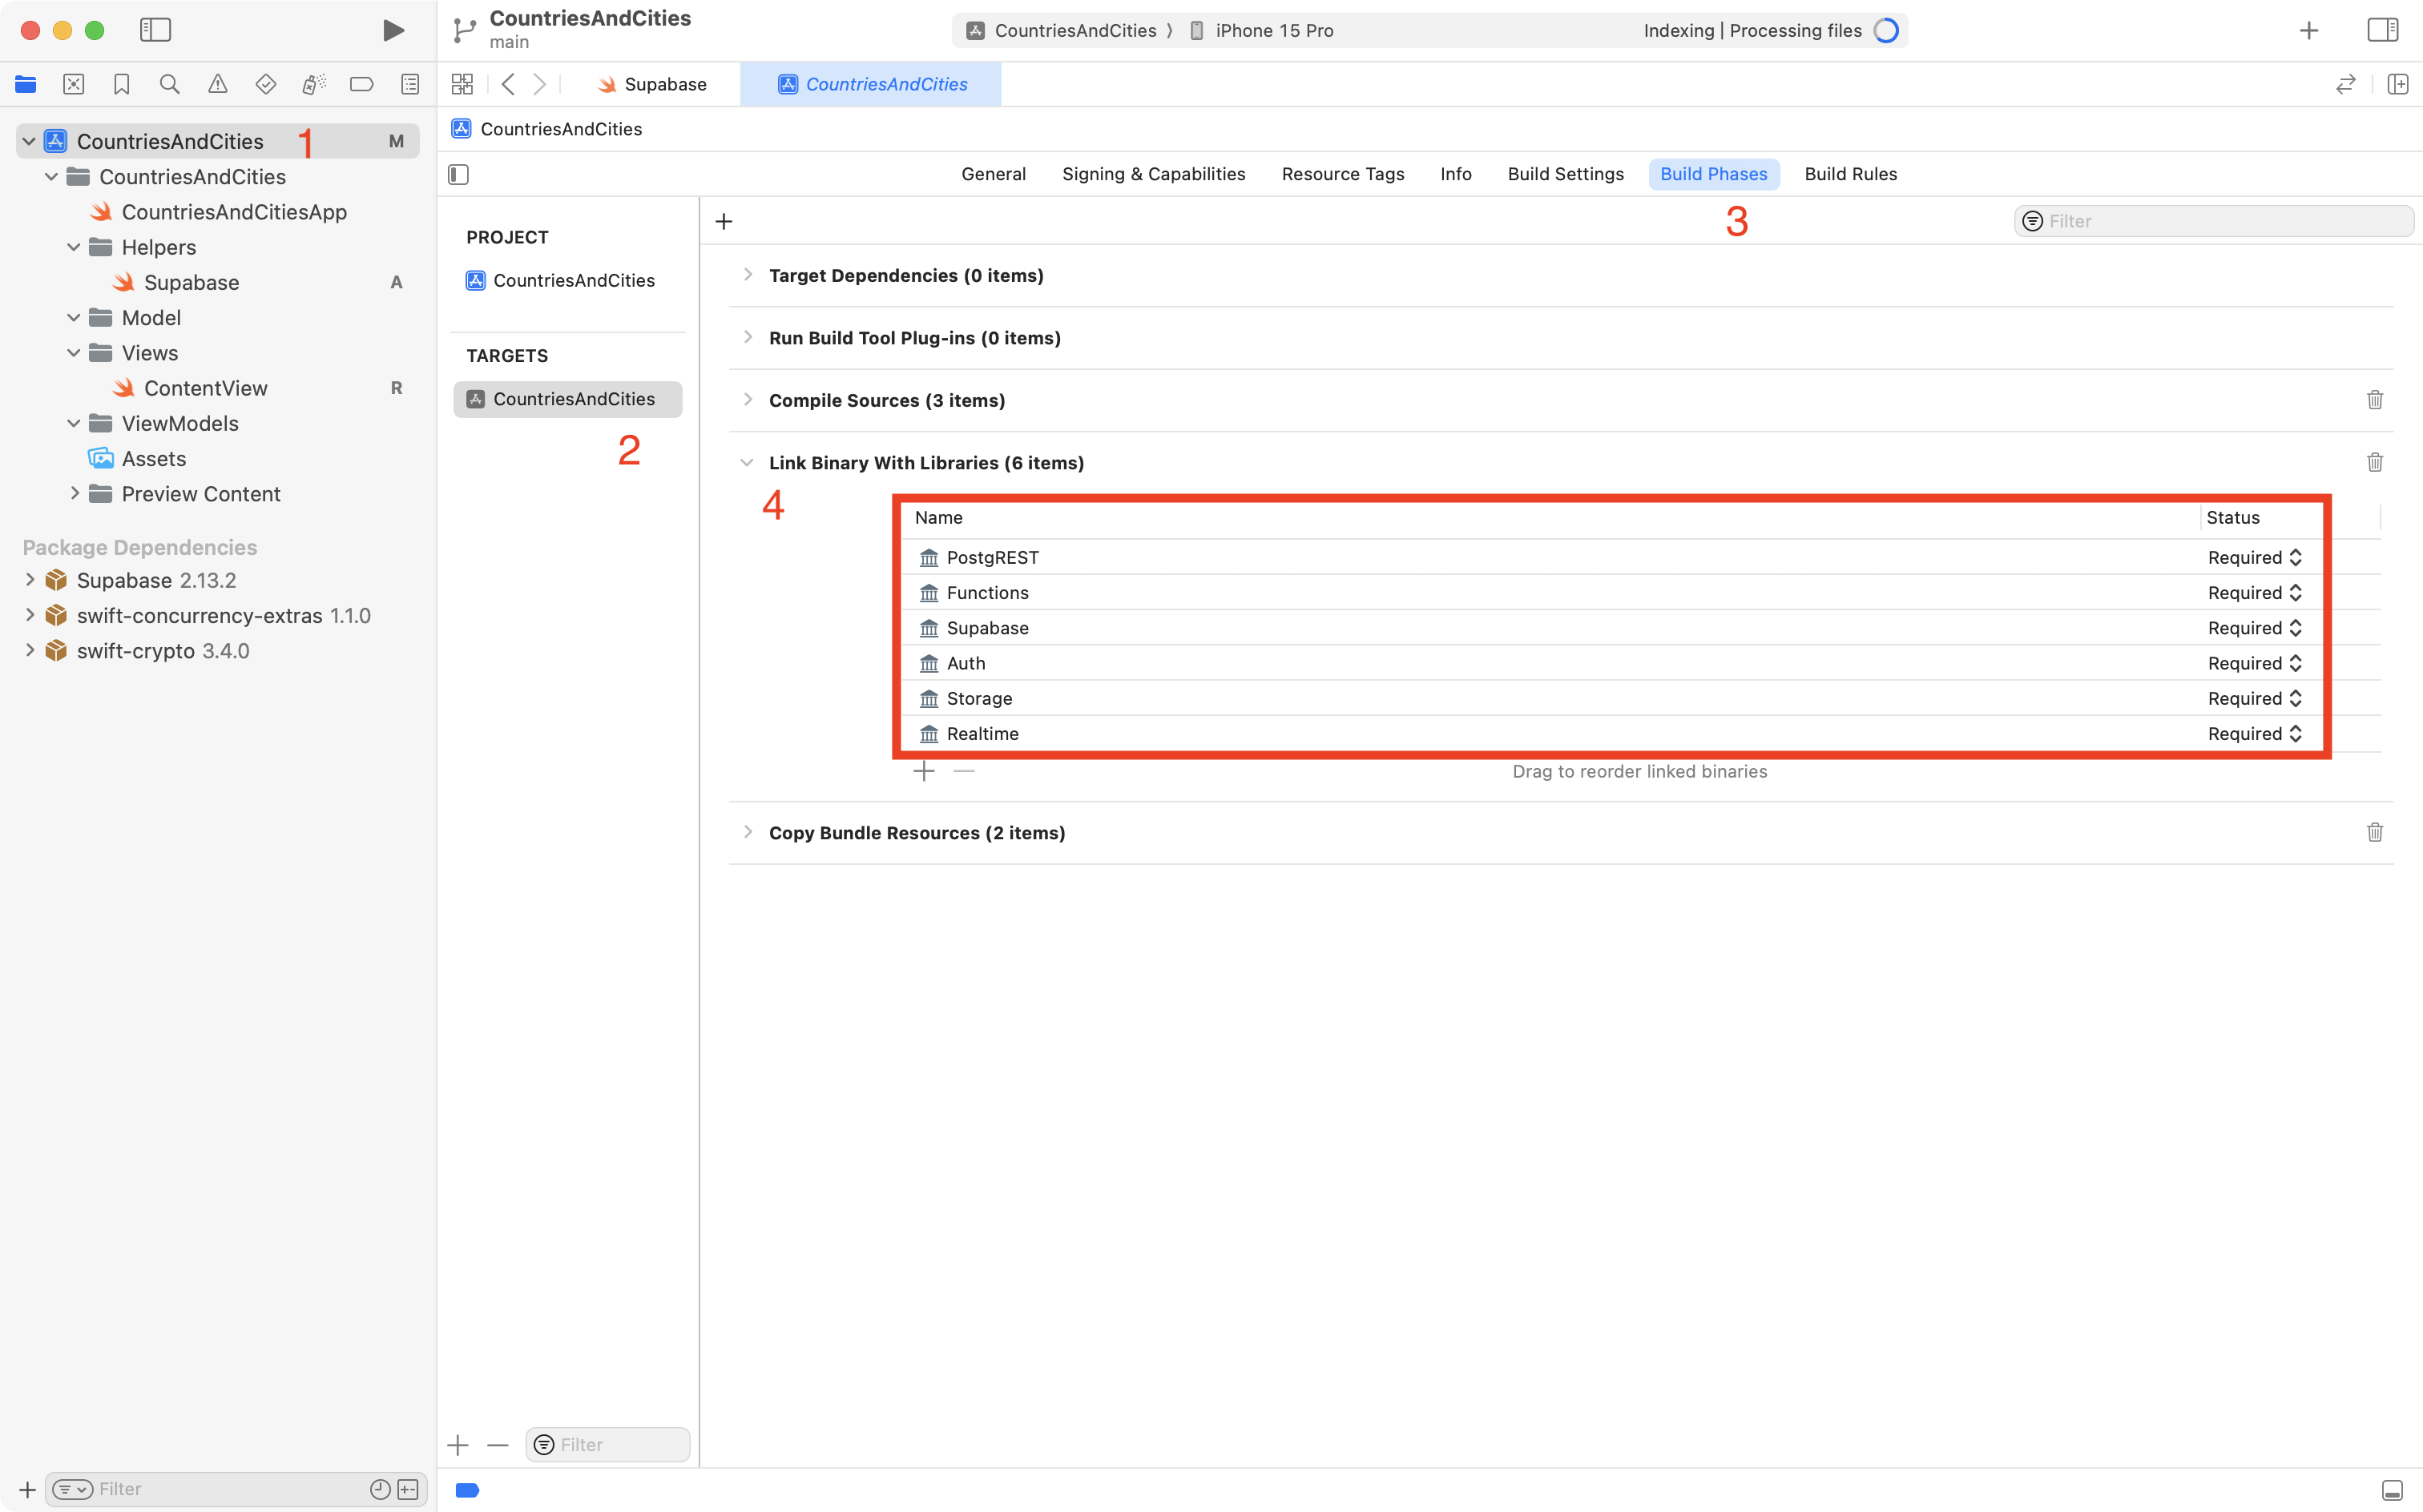The width and height of the screenshot is (2423, 1512).
Task: Open the Source Control navigator icon
Action: (73, 84)
